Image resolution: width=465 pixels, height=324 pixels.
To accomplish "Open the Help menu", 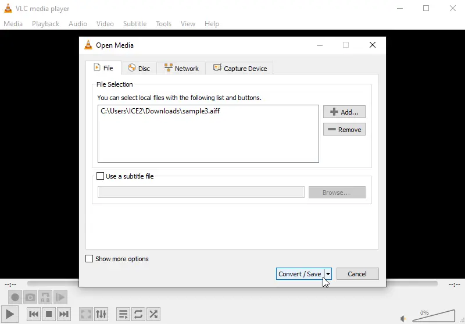I will pos(212,24).
